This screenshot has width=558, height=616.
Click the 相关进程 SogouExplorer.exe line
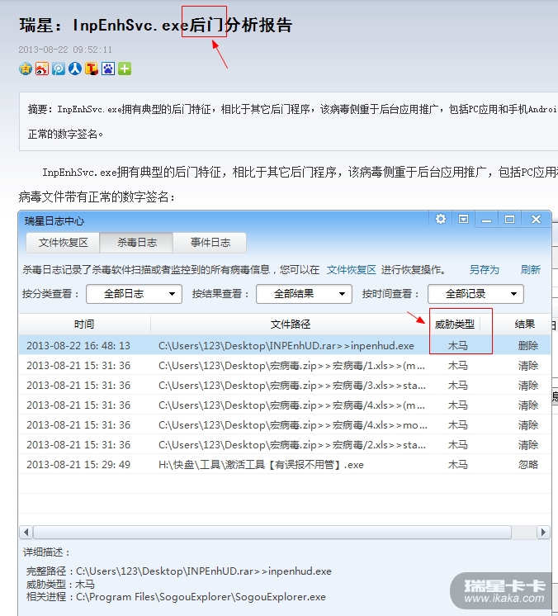176,597
